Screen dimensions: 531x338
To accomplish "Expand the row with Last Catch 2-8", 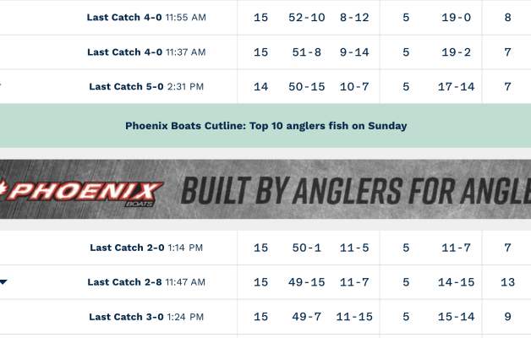I will pos(3,282).
